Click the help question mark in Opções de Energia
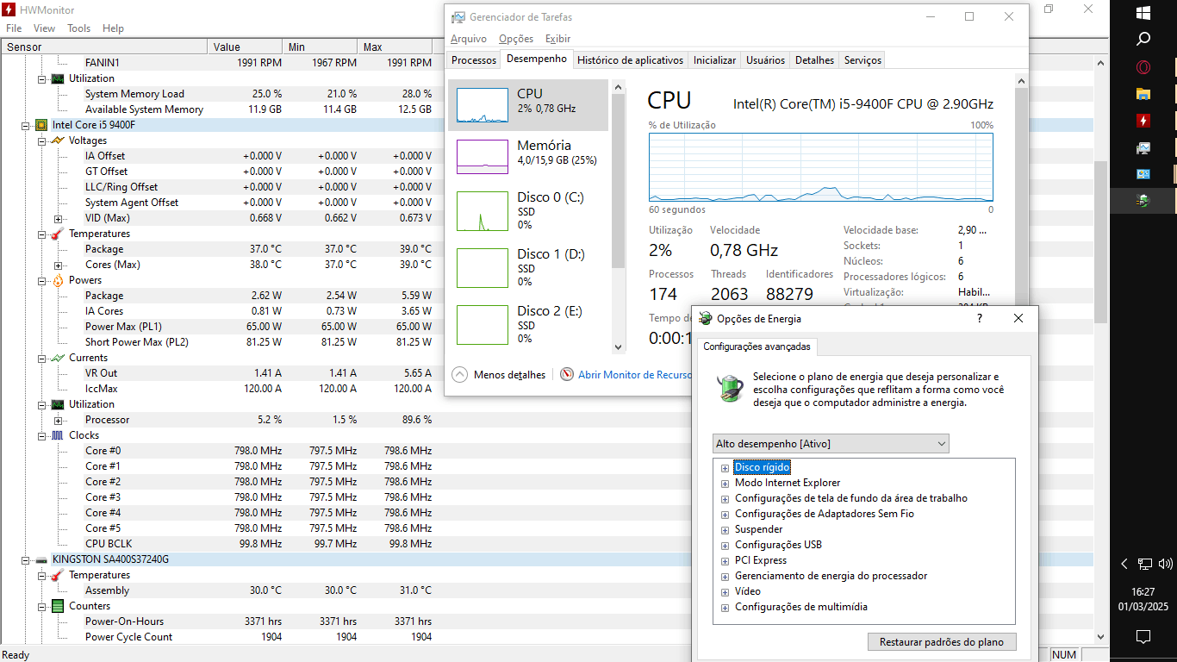The width and height of the screenshot is (1177, 662). 979,318
